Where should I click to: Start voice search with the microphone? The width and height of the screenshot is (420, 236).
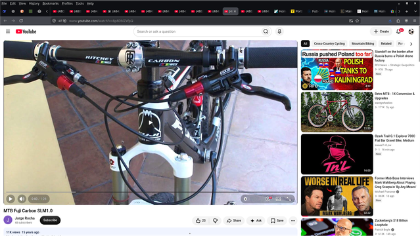pos(279,31)
